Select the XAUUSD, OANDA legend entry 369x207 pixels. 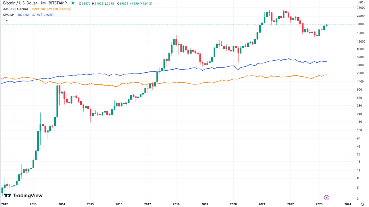click(x=16, y=9)
